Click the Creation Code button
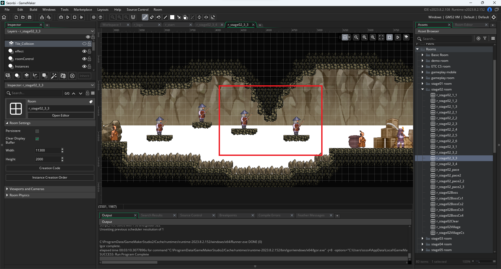Viewport: 501px width, 269px height. (50, 168)
